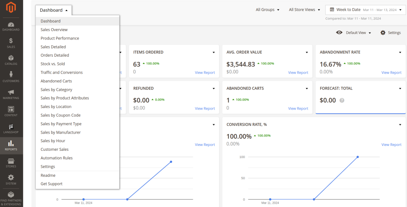Open View Report for Items Ordered
The image size is (407, 207).
(205, 73)
